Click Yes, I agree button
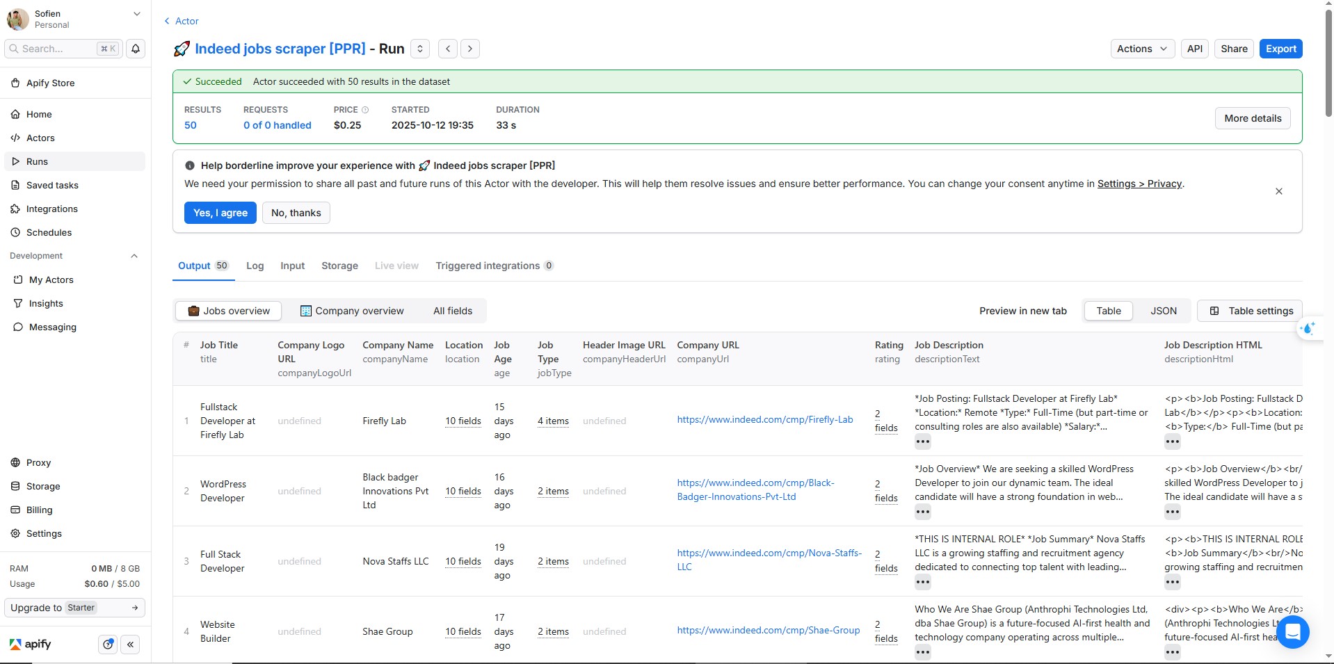The height and width of the screenshot is (664, 1334). coord(220,213)
